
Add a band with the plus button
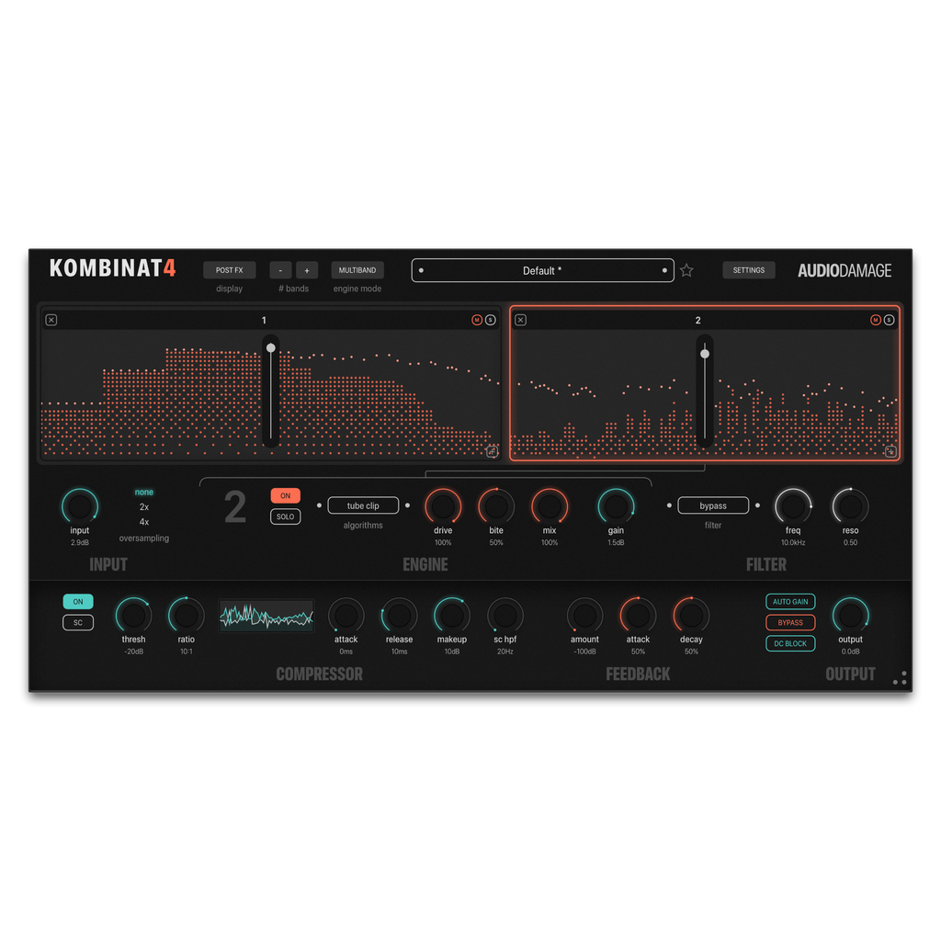[x=307, y=270]
